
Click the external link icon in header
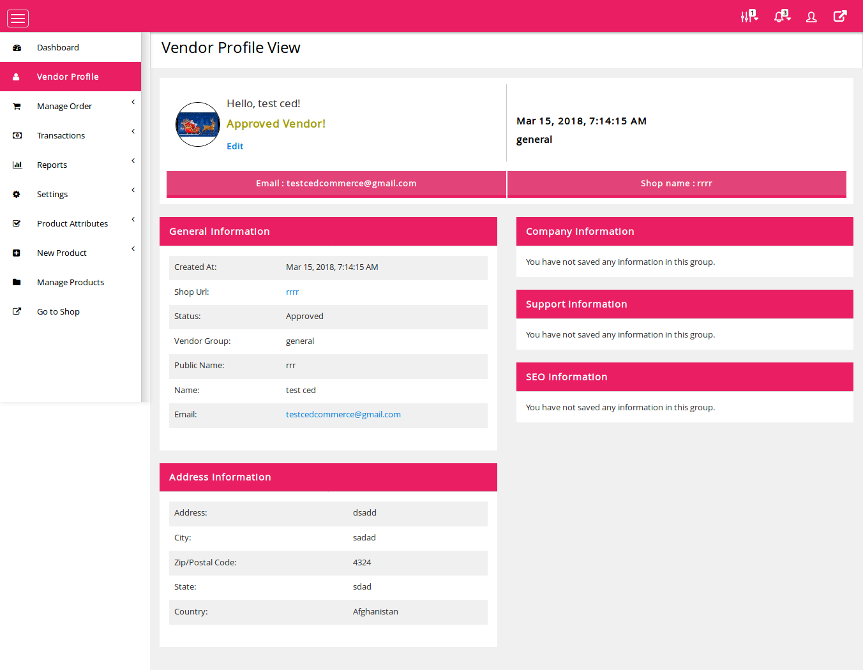(x=840, y=17)
